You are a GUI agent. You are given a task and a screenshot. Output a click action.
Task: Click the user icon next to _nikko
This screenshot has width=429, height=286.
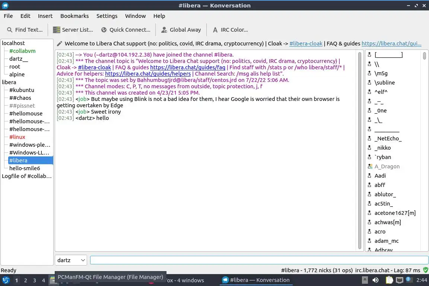point(369,147)
